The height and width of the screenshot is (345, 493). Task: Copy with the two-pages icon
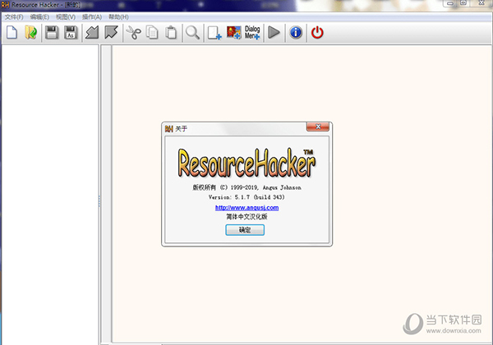pyautogui.click(x=153, y=33)
